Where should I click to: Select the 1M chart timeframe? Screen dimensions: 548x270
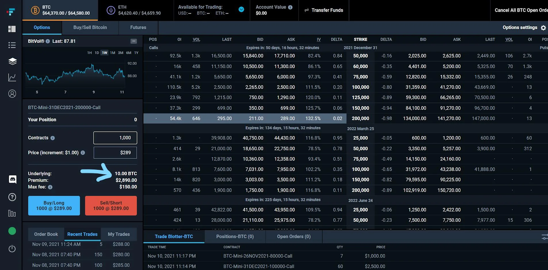pos(113,53)
